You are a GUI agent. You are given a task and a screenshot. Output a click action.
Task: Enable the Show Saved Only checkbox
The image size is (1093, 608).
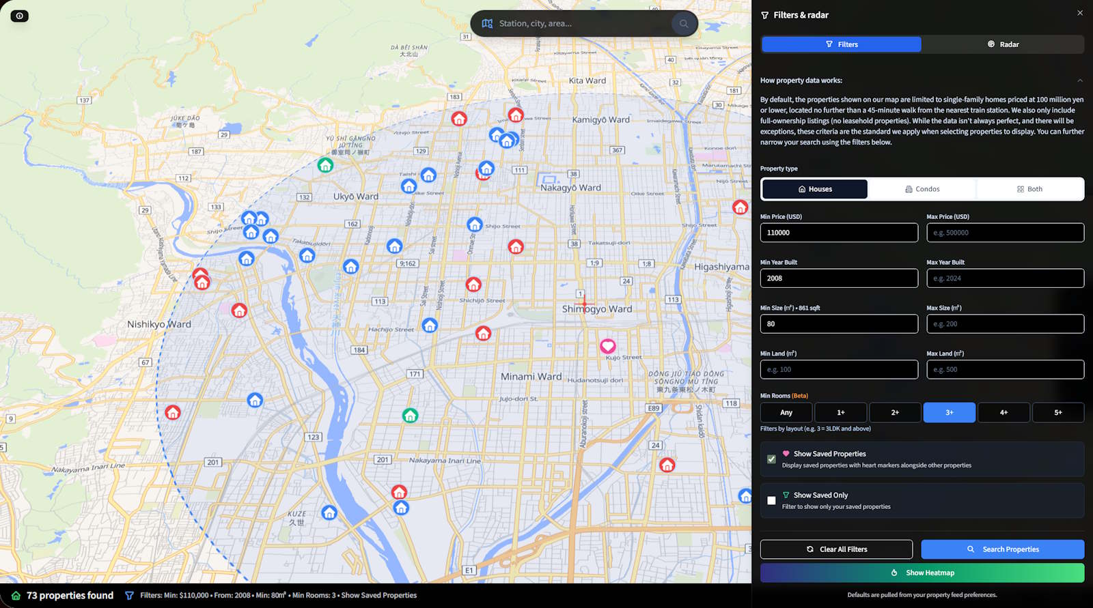point(771,501)
